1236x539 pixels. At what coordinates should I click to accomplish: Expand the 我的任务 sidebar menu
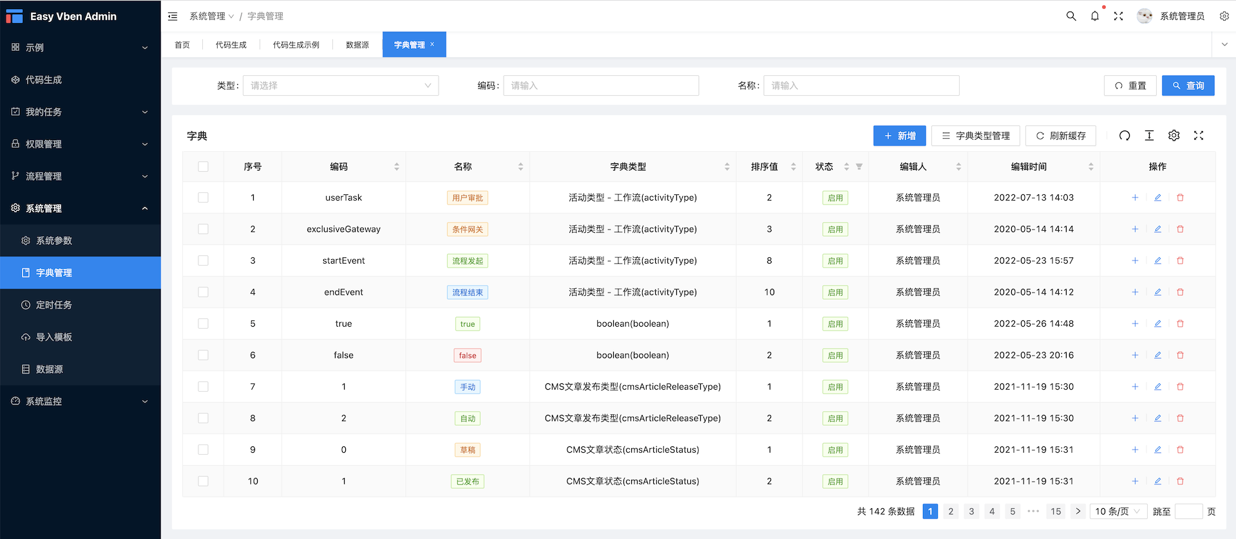81,112
